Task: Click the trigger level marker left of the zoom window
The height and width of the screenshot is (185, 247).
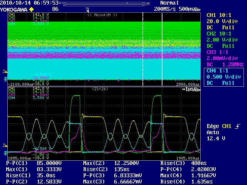Action: click(x=5, y=145)
